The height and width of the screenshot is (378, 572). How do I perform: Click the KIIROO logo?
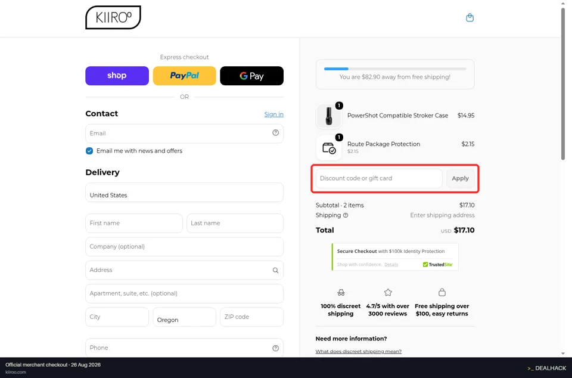(113, 17)
